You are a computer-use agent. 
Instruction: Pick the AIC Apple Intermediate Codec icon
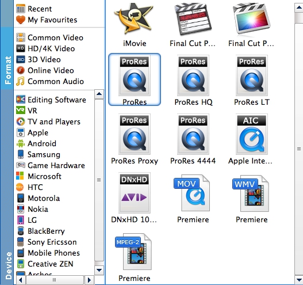[x=252, y=134]
